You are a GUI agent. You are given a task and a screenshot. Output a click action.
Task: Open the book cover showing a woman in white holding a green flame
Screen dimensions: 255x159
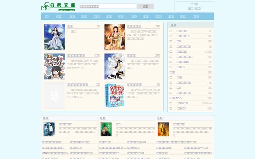coord(55,37)
